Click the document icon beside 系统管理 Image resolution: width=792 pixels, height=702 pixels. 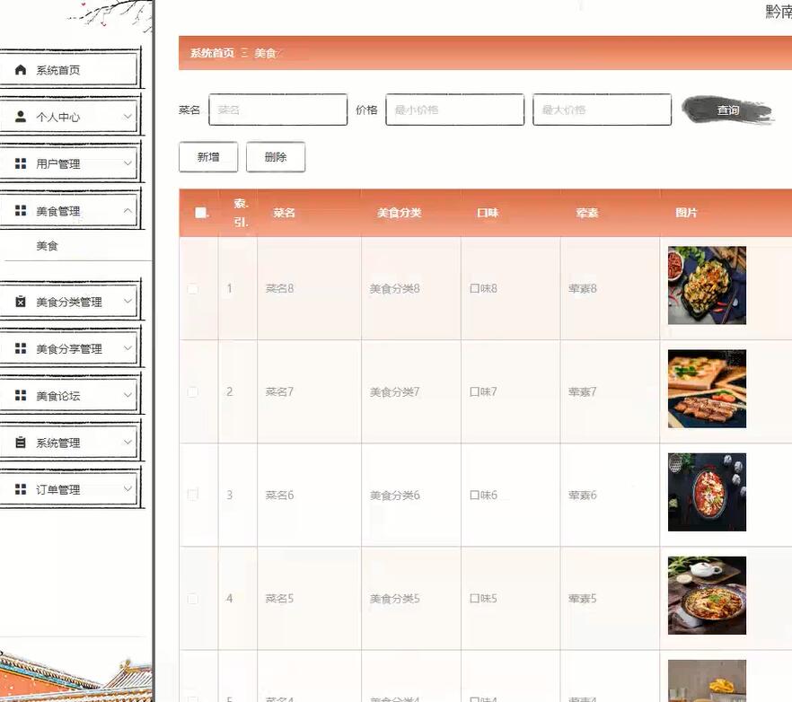point(21,443)
